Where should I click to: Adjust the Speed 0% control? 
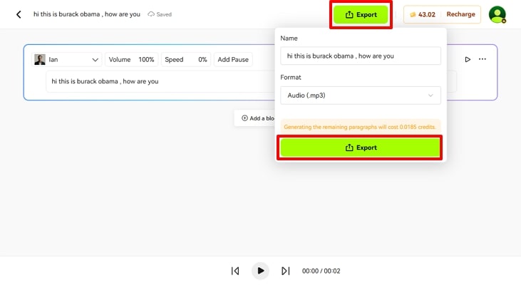coord(186,60)
